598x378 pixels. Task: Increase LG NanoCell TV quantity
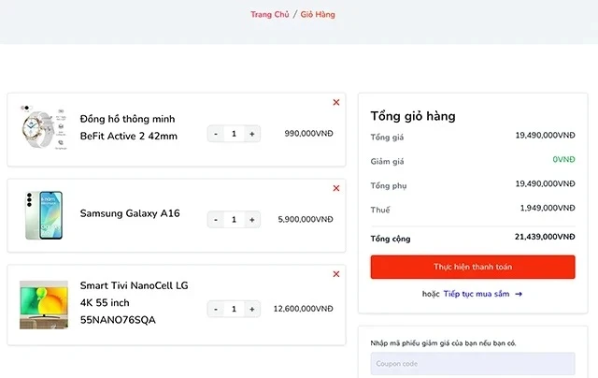[251, 309]
